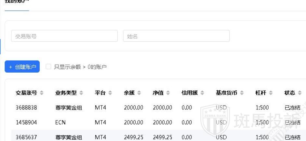Focus the 交易账号 search field
Image resolution: width=306 pixels, height=141 pixels.
(x=64, y=36)
